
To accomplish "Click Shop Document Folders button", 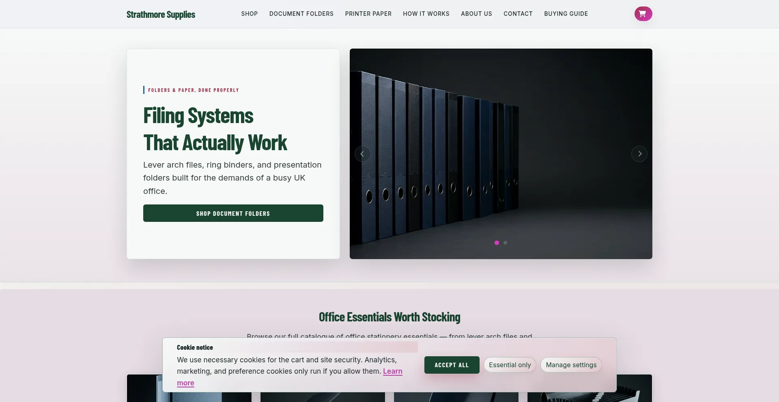I will click(233, 213).
